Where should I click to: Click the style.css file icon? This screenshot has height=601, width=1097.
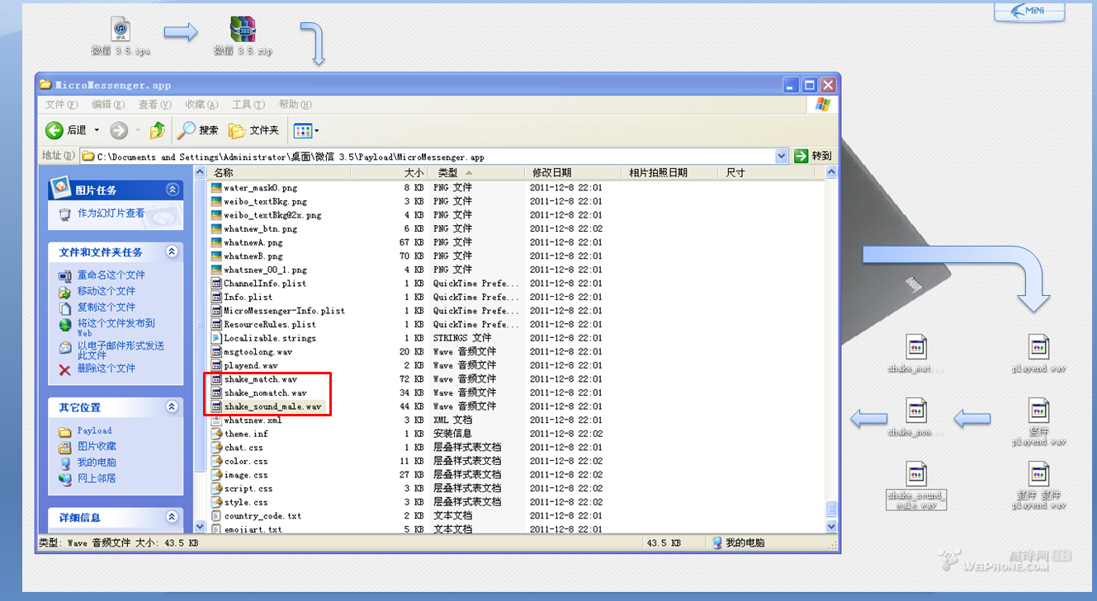(216, 502)
